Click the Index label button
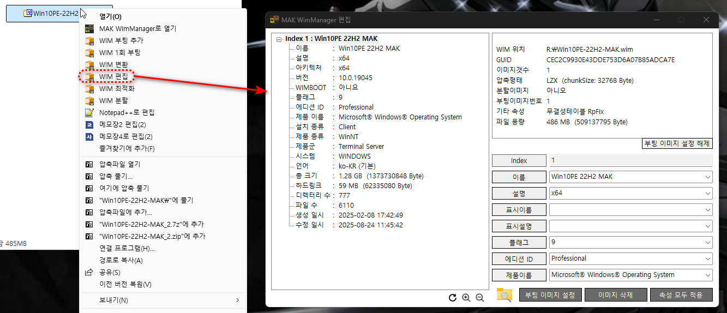Viewport: 727px width, 313px height. click(x=519, y=161)
